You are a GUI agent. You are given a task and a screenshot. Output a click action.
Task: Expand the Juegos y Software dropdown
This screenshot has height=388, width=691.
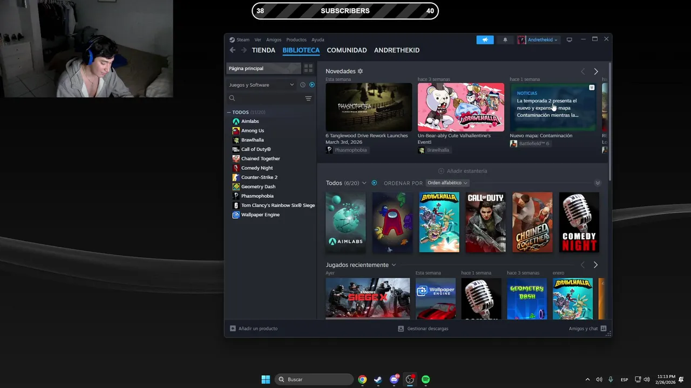pyautogui.click(x=262, y=85)
